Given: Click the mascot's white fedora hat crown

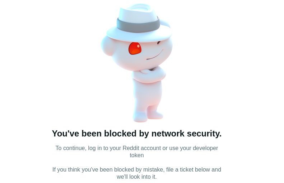Looking at the screenshot, I should (137, 12).
